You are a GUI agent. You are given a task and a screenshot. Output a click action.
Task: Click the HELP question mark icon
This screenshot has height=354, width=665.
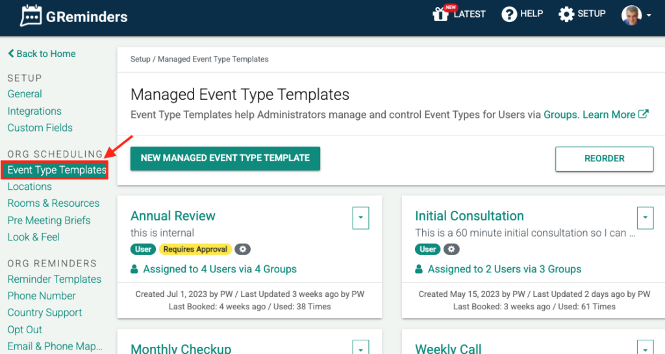pyautogui.click(x=509, y=14)
